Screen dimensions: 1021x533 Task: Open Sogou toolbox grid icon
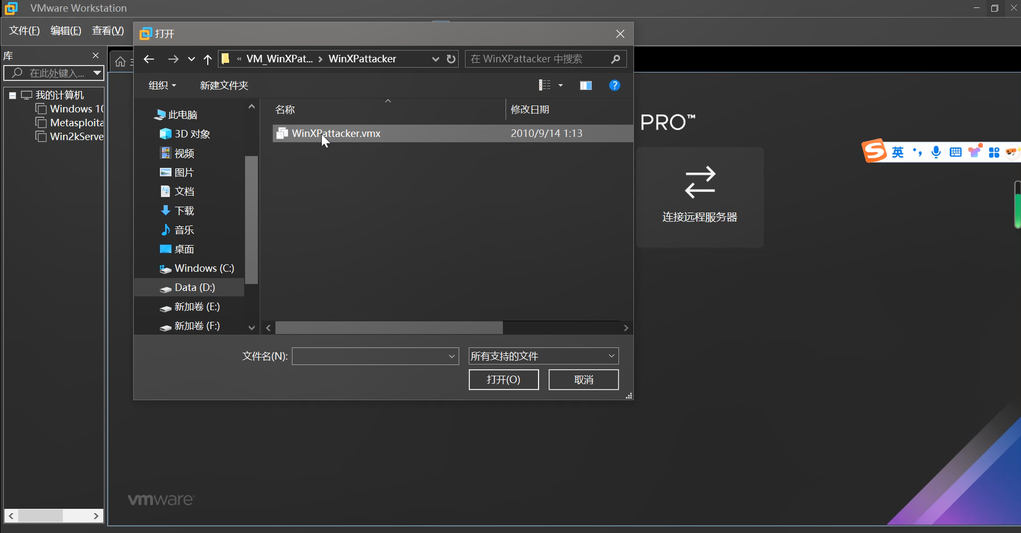pyautogui.click(x=994, y=152)
